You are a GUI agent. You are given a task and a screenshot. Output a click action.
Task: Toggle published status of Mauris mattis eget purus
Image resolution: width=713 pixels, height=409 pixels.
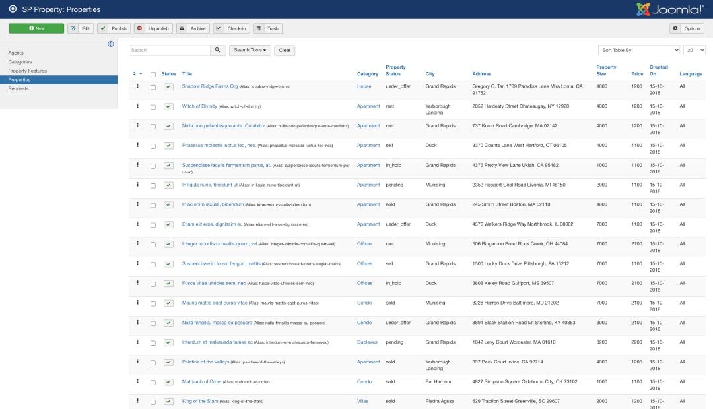(x=169, y=303)
